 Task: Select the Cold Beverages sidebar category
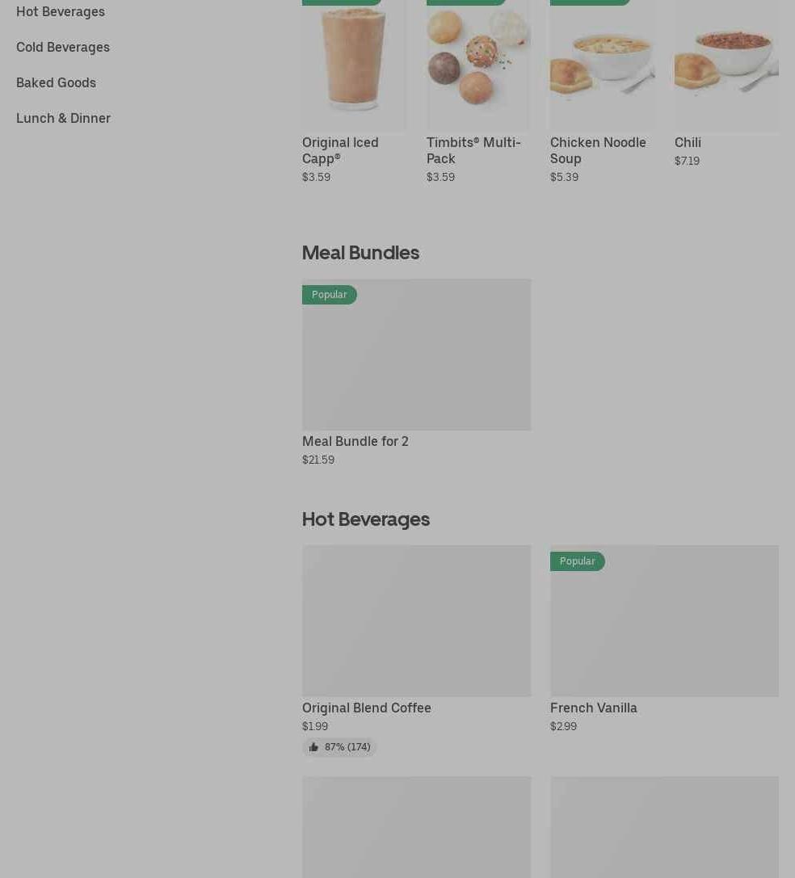[63, 47]
